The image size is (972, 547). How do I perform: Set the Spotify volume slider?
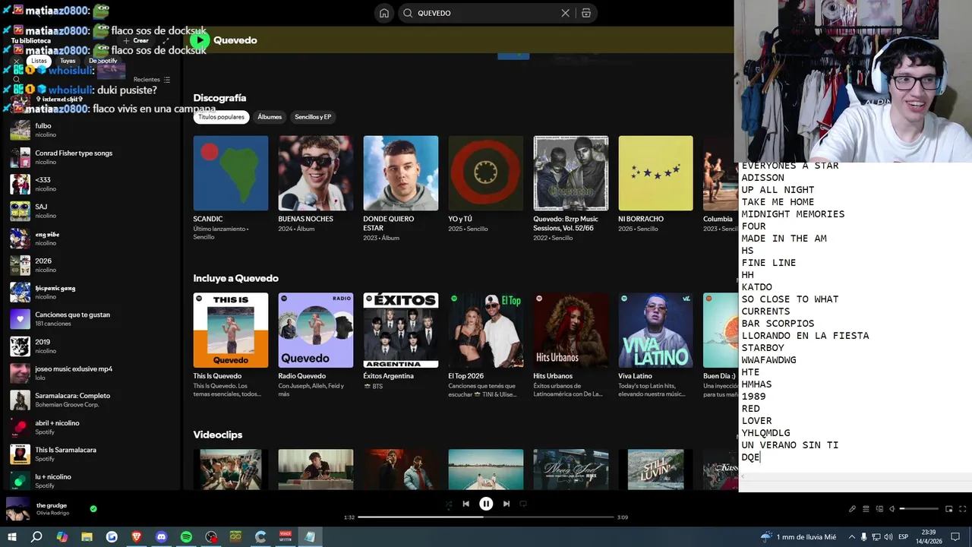click(x=919, y=509)
